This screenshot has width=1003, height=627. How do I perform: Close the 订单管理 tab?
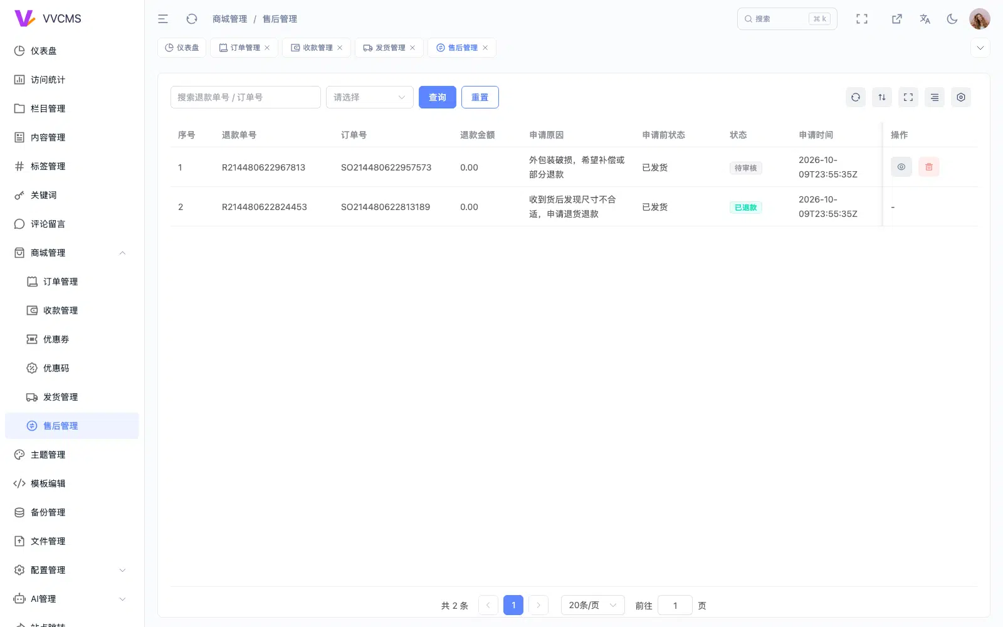(x=267, y=48)
